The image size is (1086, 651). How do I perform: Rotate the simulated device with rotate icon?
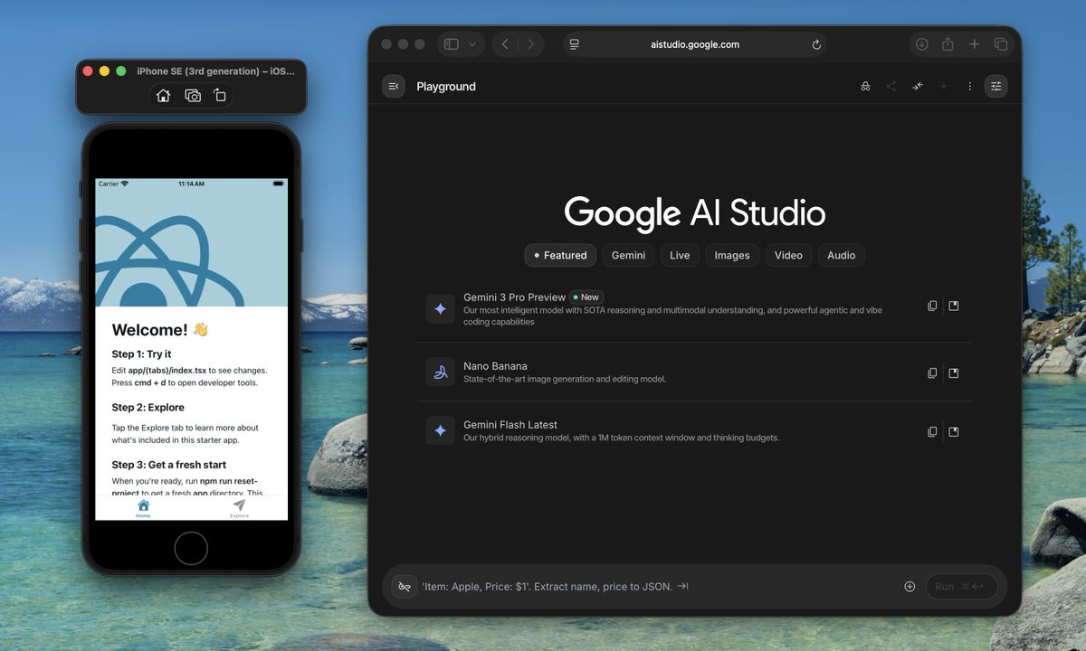219,95
